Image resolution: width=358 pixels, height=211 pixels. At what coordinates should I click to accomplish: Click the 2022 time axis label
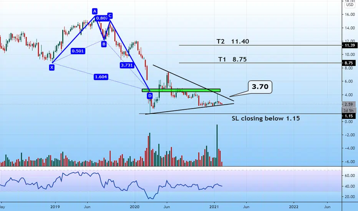(293, 207)
